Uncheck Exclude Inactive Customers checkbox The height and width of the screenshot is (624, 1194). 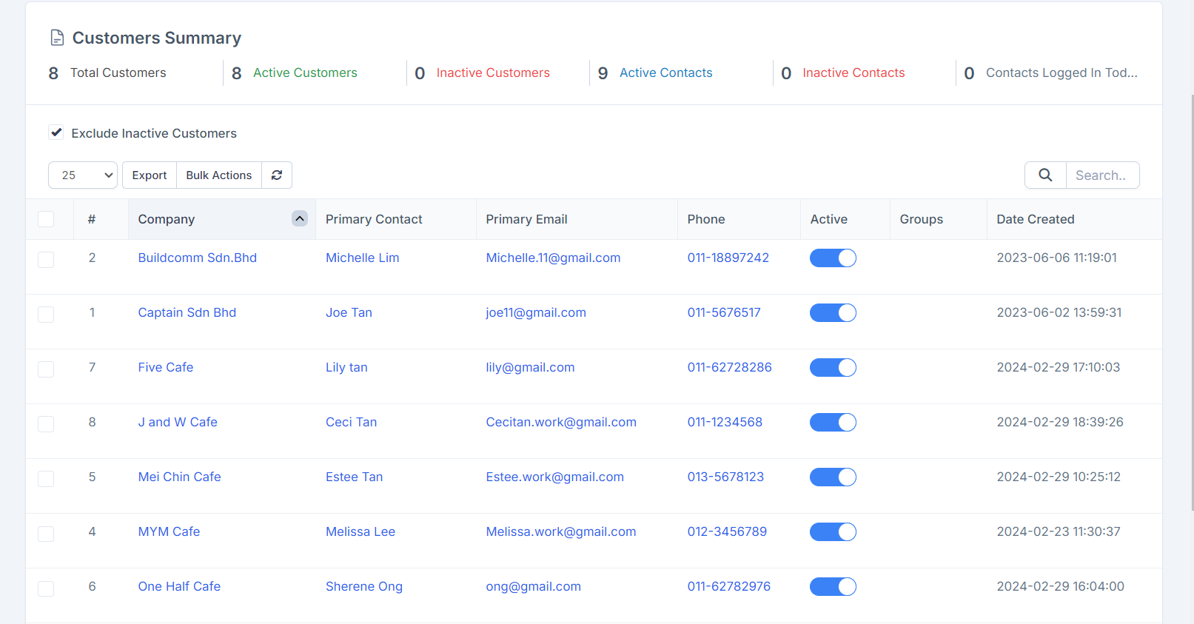(x=56, y=133)
